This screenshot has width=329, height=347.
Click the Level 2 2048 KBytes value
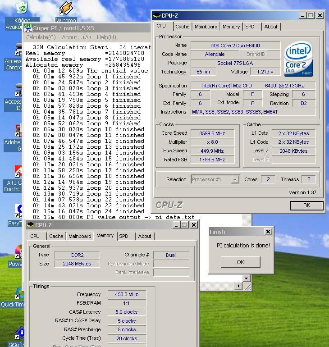tap(293, 151)
